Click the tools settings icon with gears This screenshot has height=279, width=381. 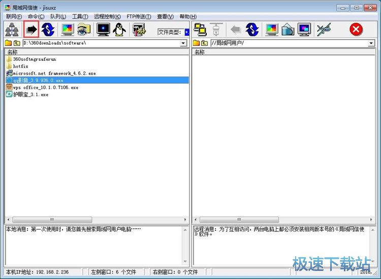coord(139,29)
